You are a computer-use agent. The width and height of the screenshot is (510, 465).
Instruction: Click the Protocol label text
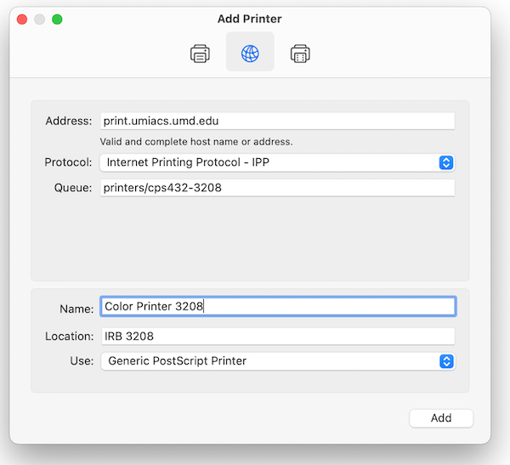(x=68, y=162)
